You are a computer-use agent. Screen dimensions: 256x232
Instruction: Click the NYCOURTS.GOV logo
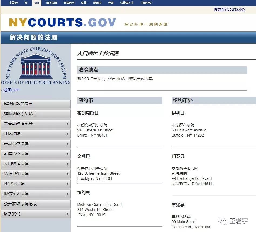63,22
